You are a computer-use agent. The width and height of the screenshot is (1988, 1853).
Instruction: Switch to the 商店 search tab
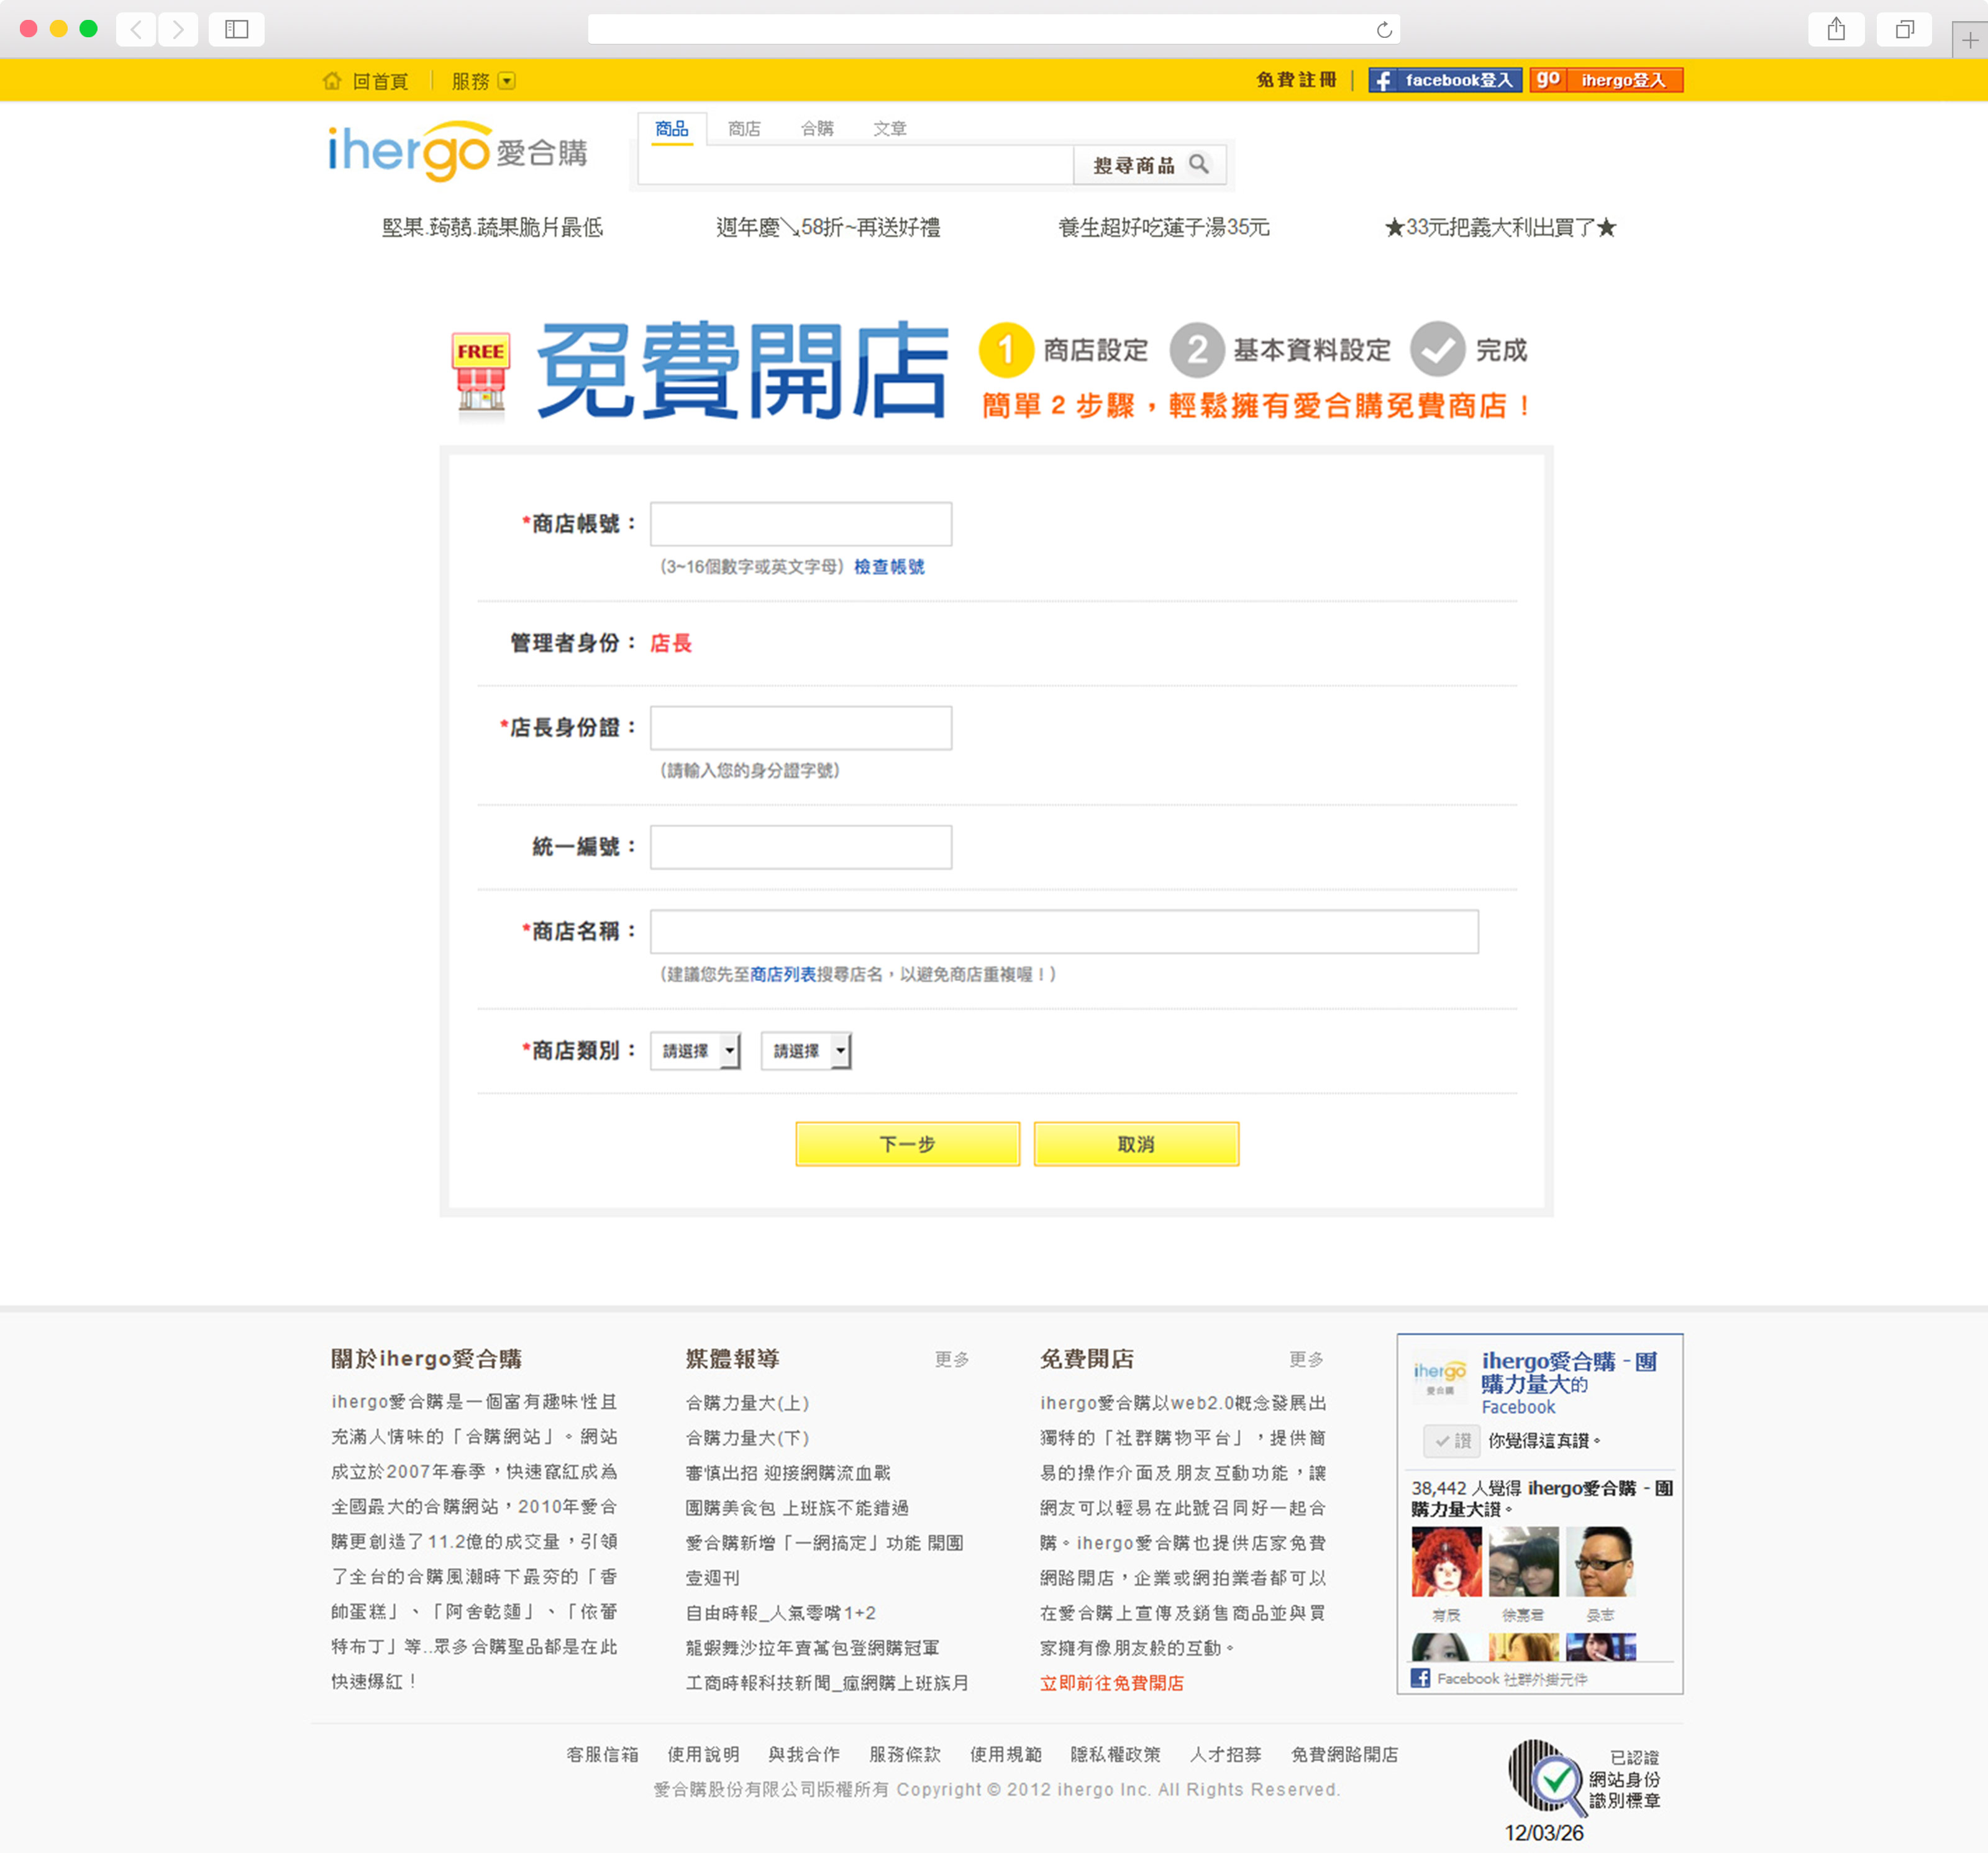[x=744, y=129]
